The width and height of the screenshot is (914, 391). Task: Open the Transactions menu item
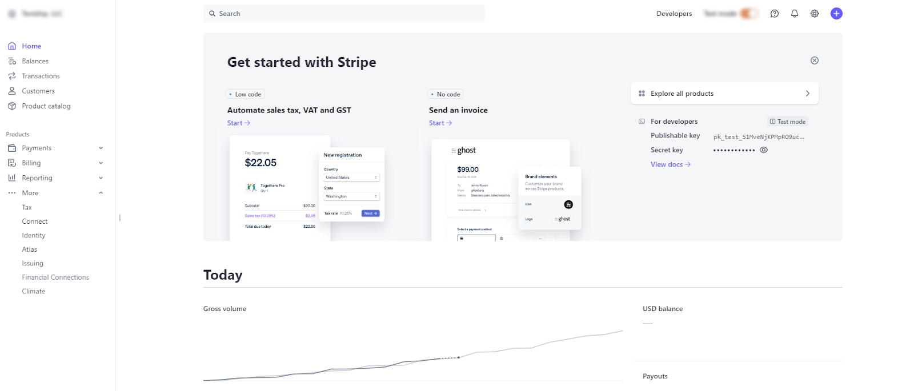(x=41, y=76)
